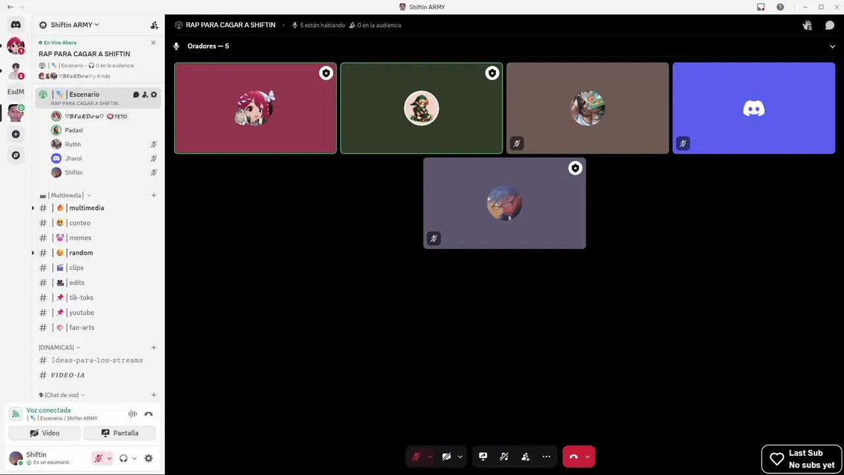
Task: Show the stage chat bubble icon in header
Action: point(829,25)
